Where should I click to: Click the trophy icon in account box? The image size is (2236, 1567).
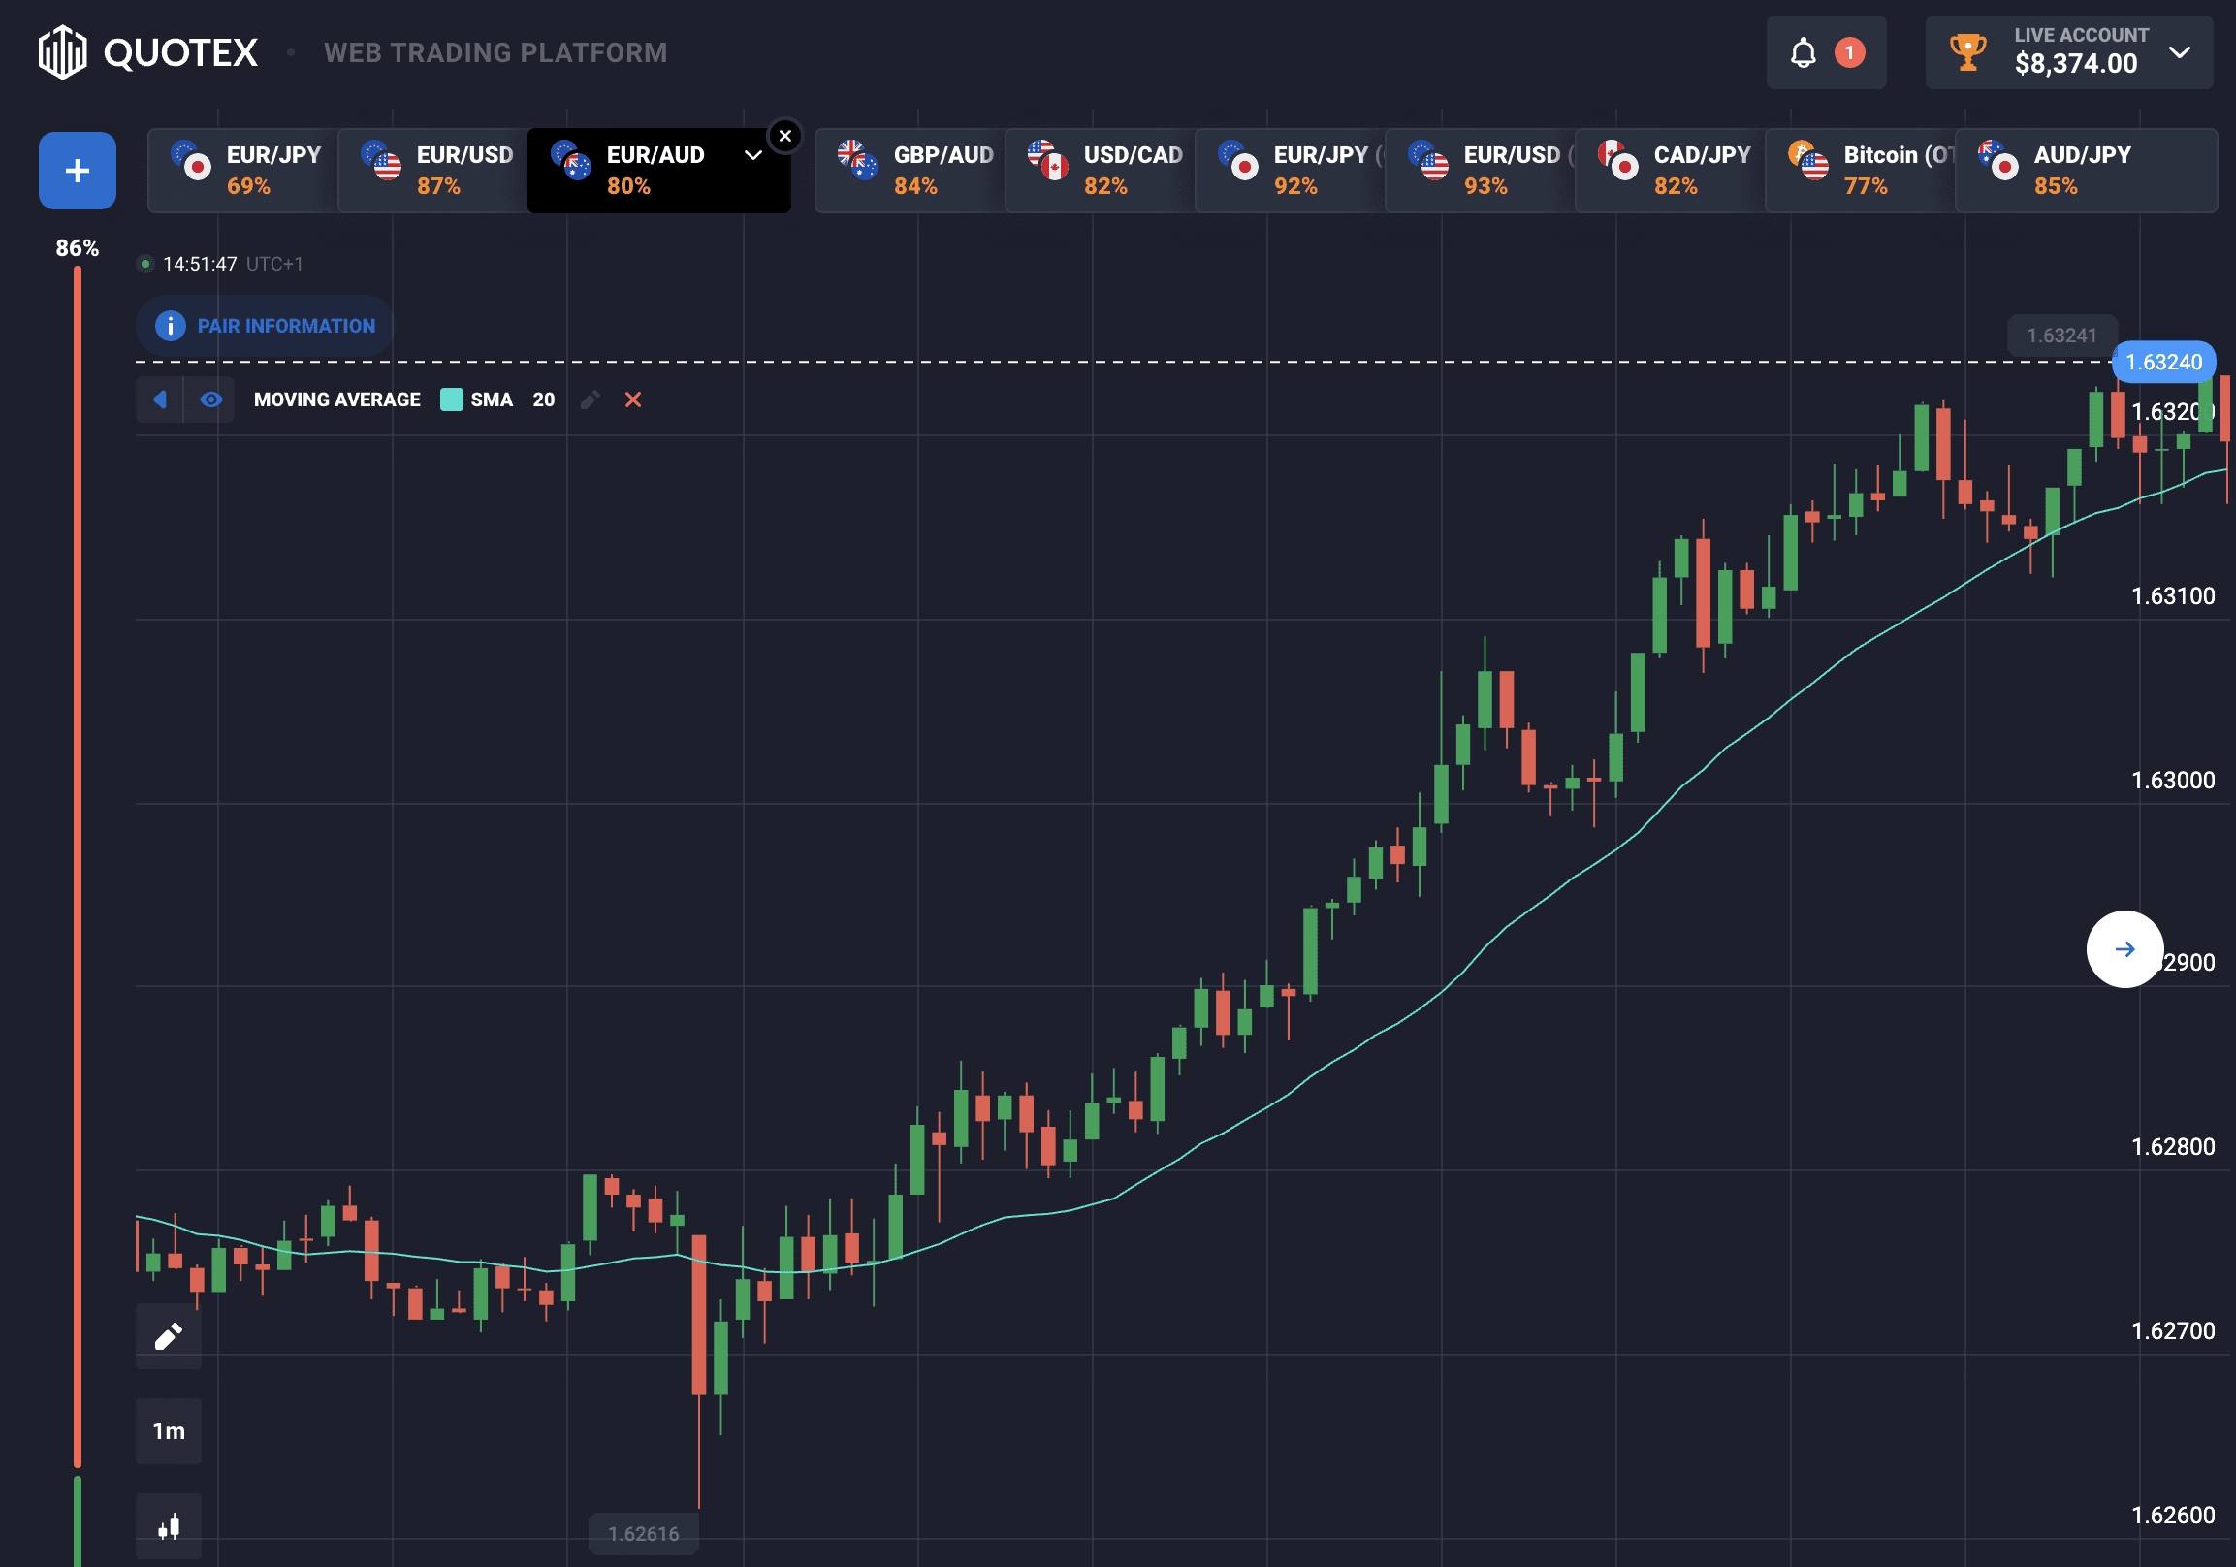(x=1967, y=52)
